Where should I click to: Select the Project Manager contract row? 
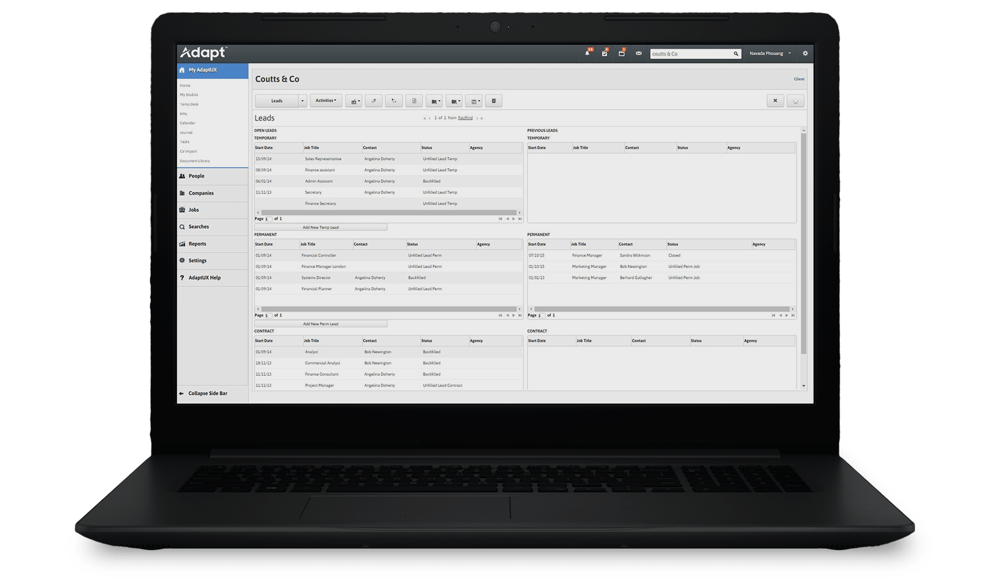tap(388, 386)
